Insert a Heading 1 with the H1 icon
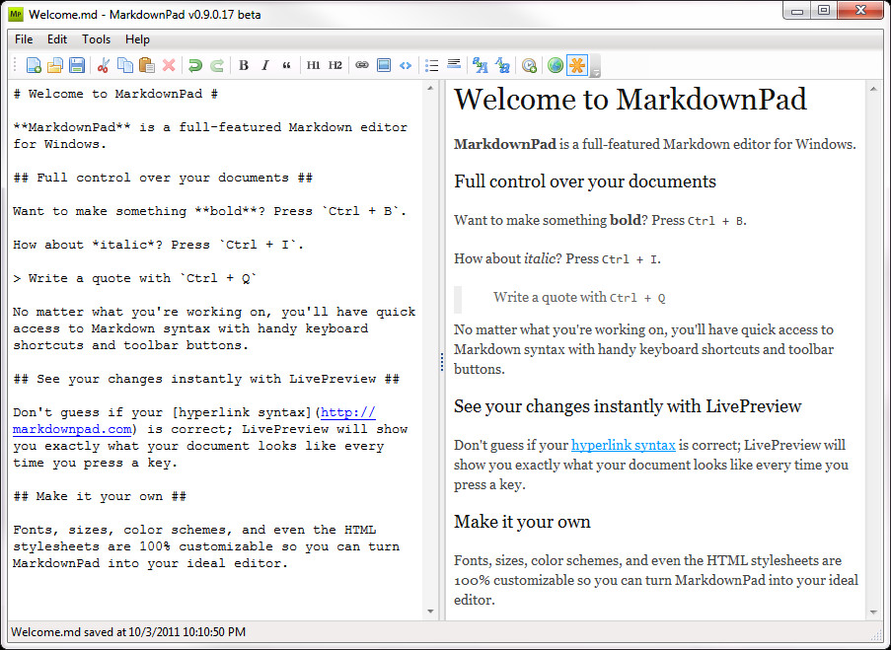 coord(313,65)
